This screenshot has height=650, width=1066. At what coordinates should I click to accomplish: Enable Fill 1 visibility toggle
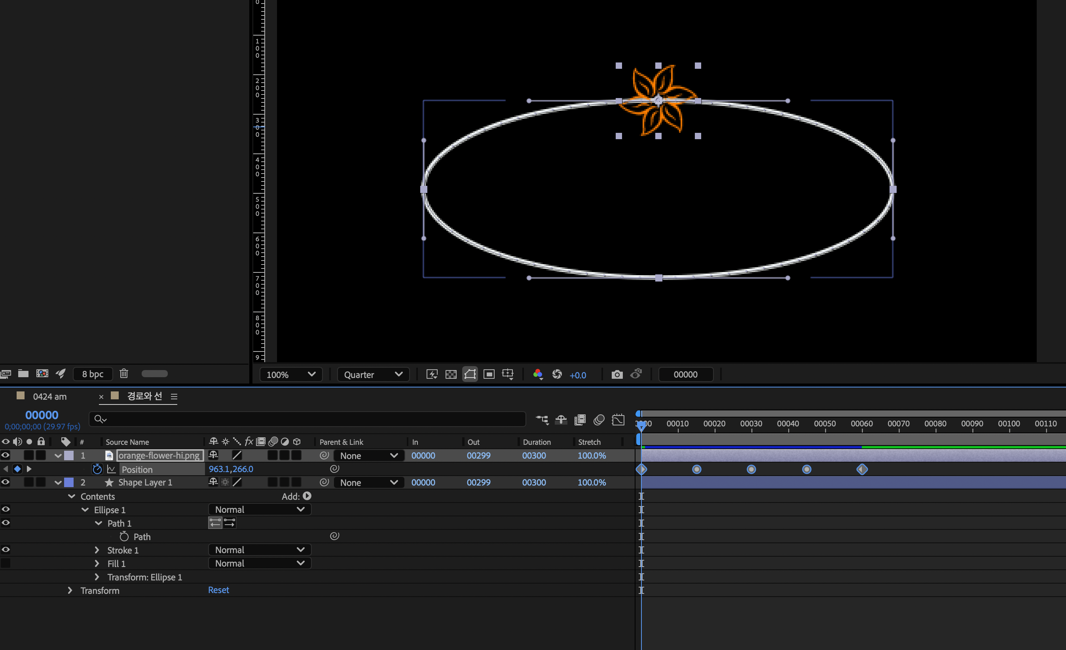click(x=6, y=563)
